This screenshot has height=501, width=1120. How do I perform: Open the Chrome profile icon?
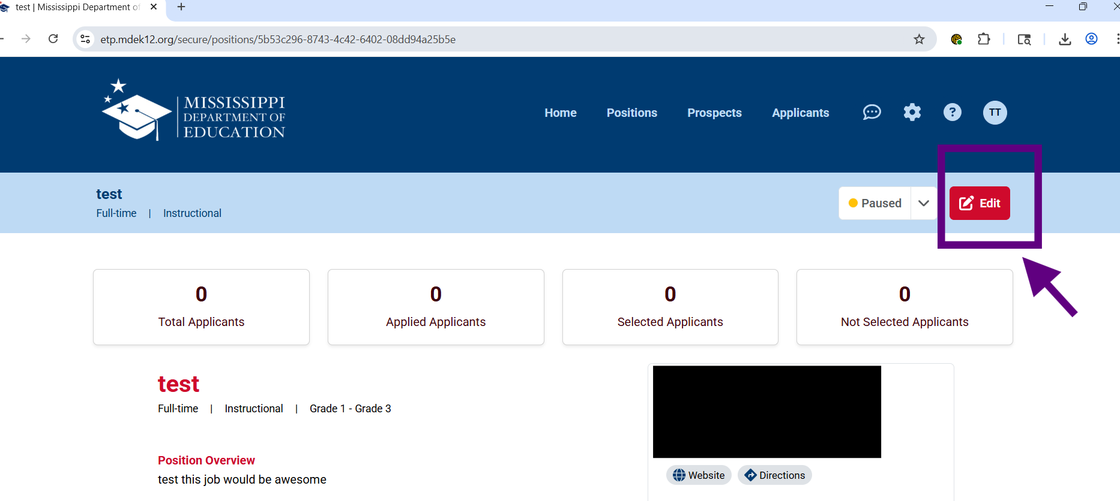coord(1092,40)
